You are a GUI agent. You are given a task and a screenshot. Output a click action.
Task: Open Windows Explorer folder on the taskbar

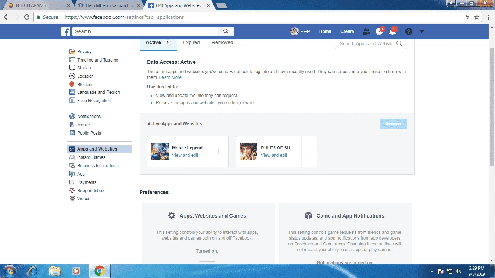pyautogui.click(x=55, y=271)
